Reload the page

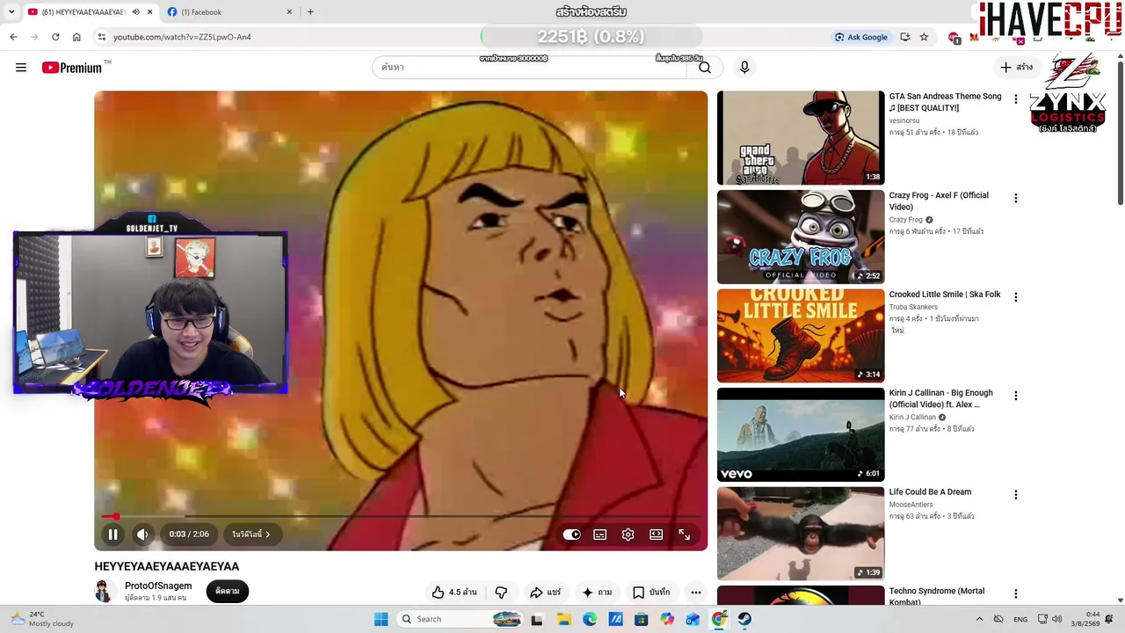(x=55, y=37)
